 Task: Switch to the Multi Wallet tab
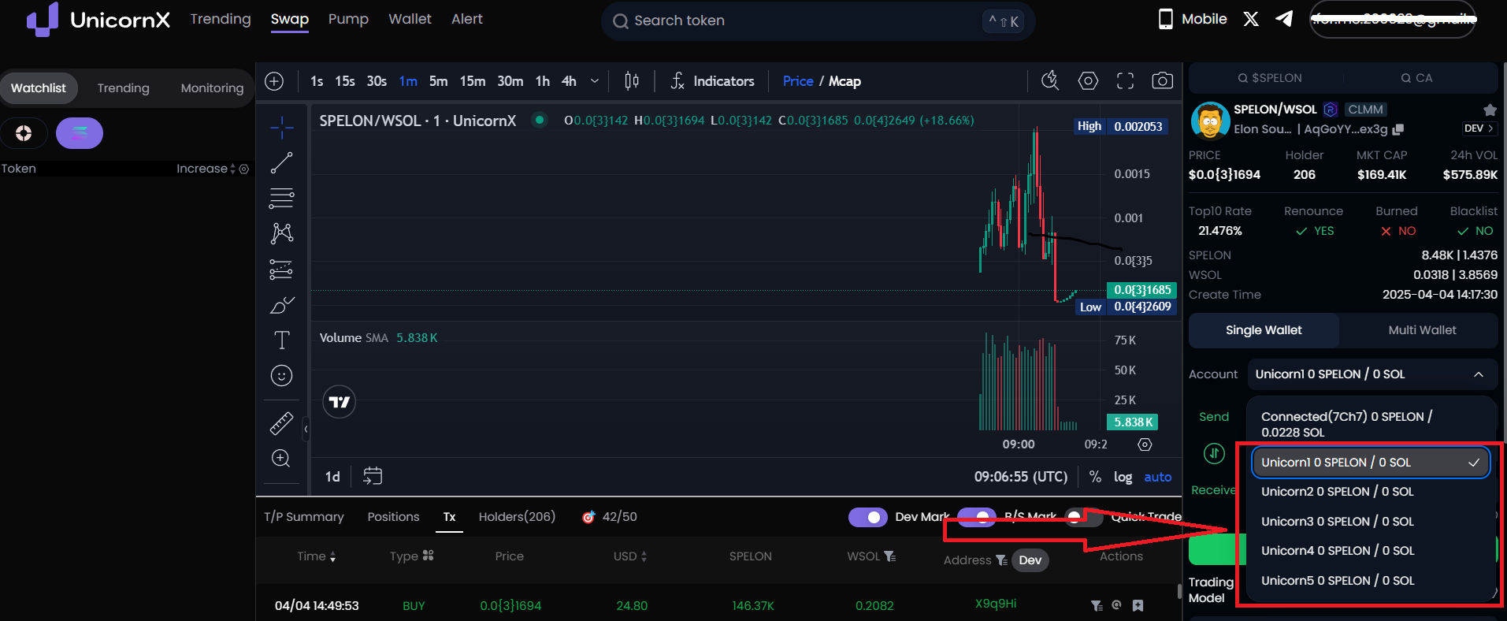[1422, 330]
